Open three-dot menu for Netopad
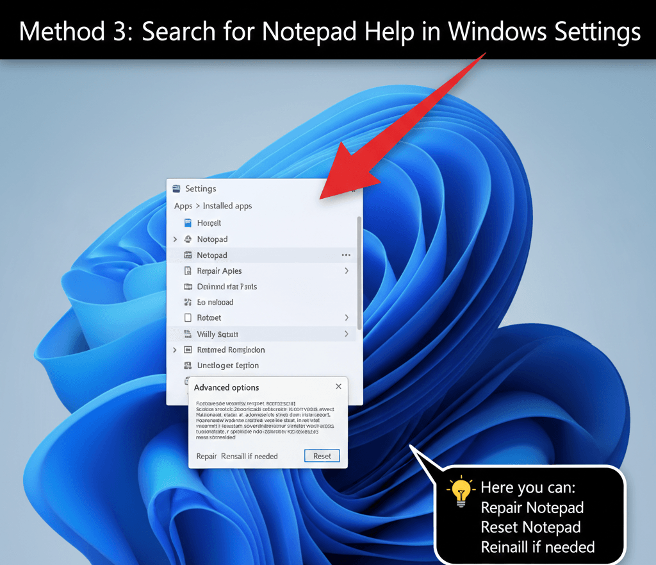 (x=346, y=255)
